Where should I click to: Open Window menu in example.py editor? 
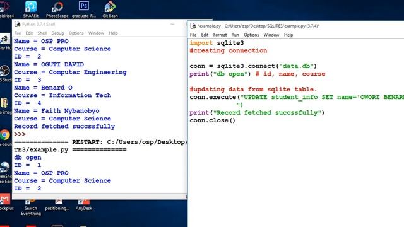click(x=271, y=35)
